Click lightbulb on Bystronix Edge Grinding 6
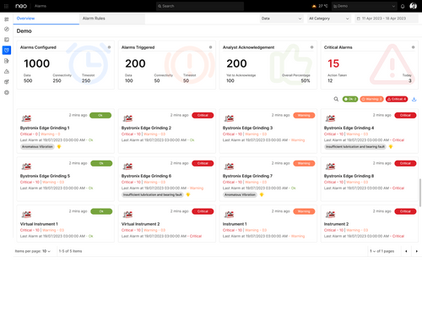Image resolution: width=422 pixels, height=317 pixels. tap(188, 194)
